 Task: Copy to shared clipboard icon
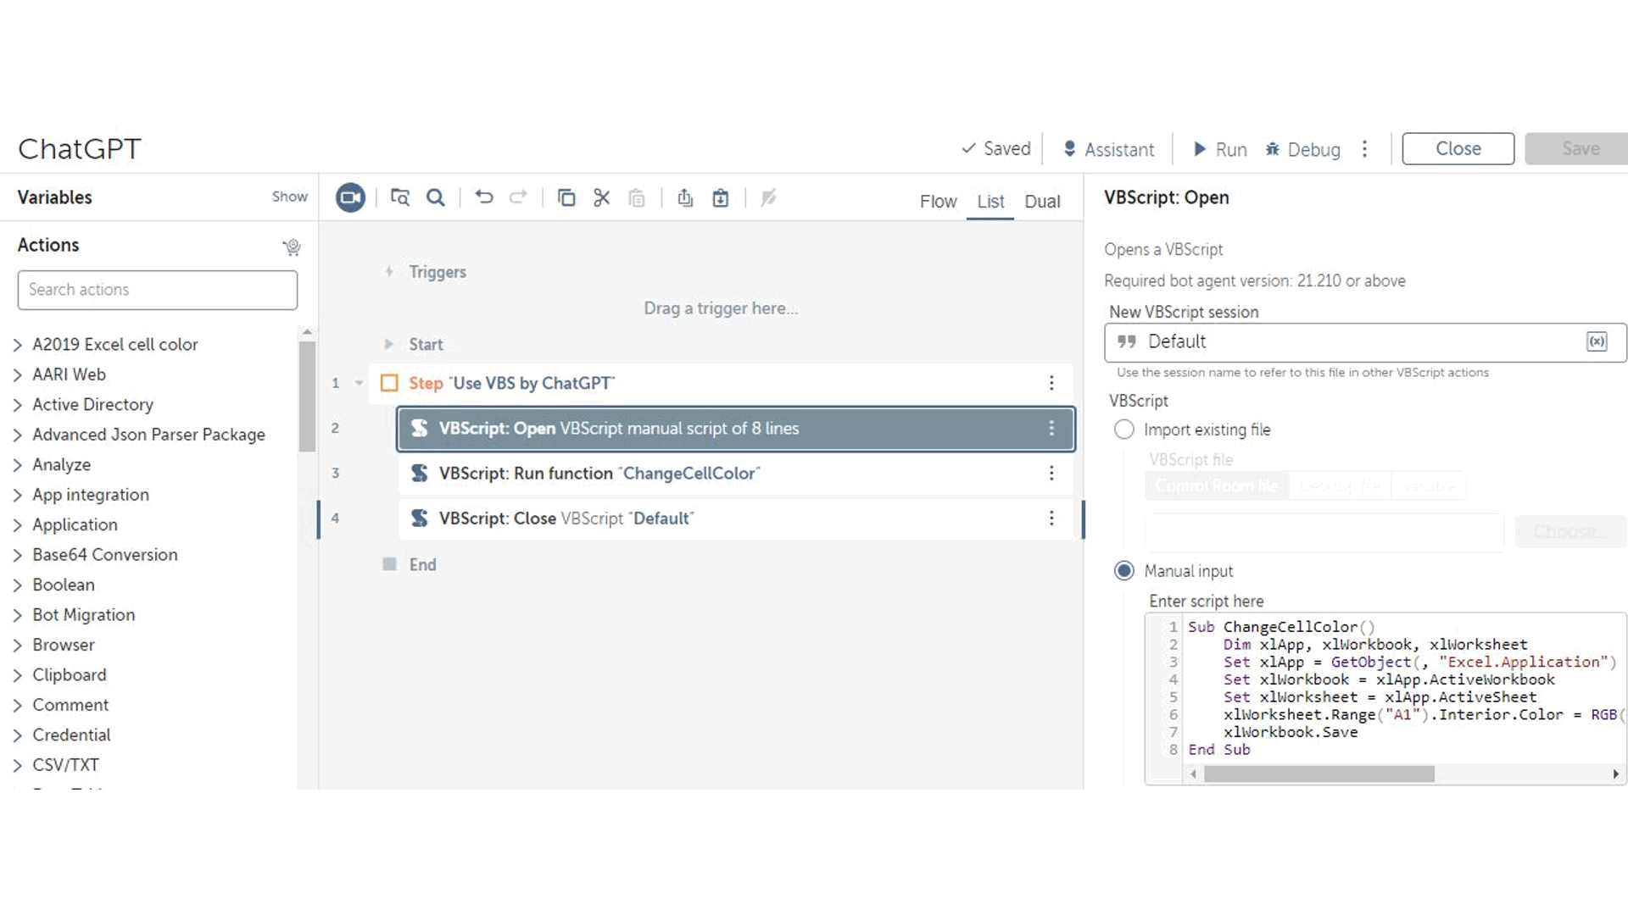point(685,197)
